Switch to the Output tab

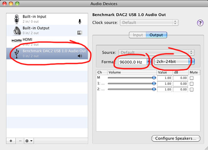[156, 35]
